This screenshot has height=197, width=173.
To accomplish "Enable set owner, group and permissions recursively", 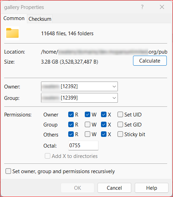I will 8,171.
